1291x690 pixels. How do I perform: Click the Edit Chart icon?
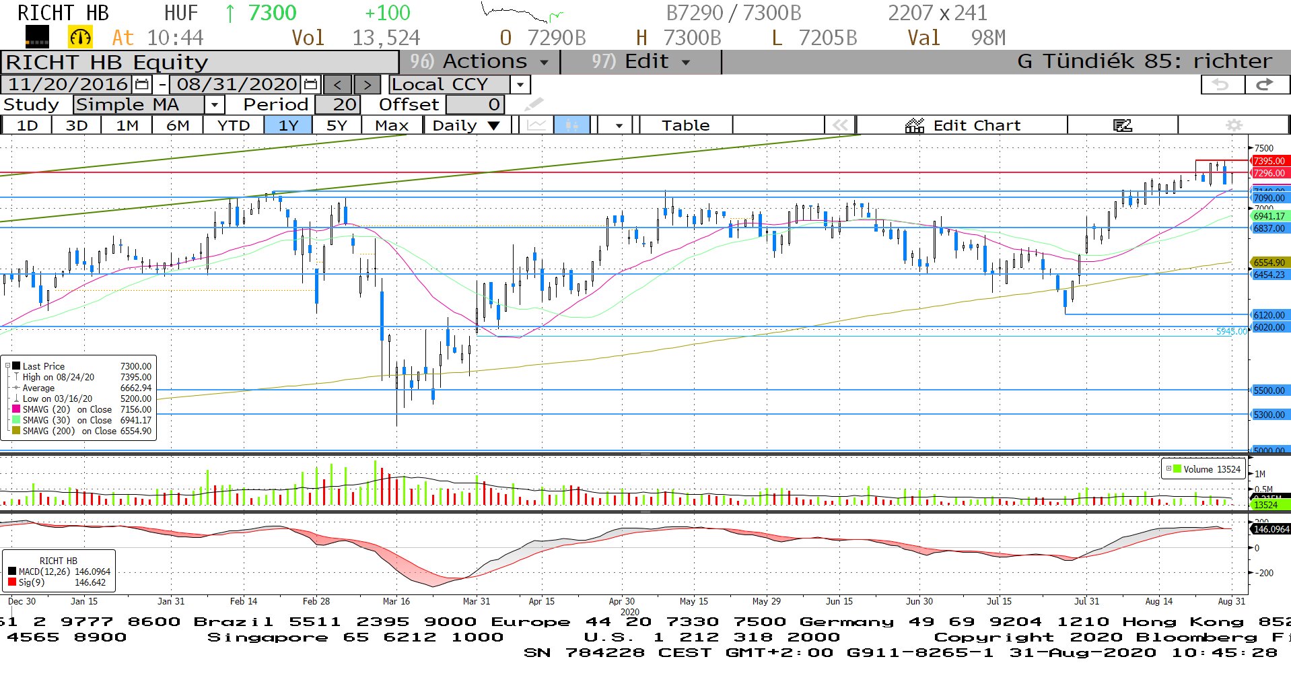point(915,125)
